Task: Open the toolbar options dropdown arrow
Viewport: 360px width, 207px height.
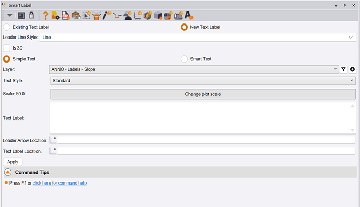Action: (9, 15)
